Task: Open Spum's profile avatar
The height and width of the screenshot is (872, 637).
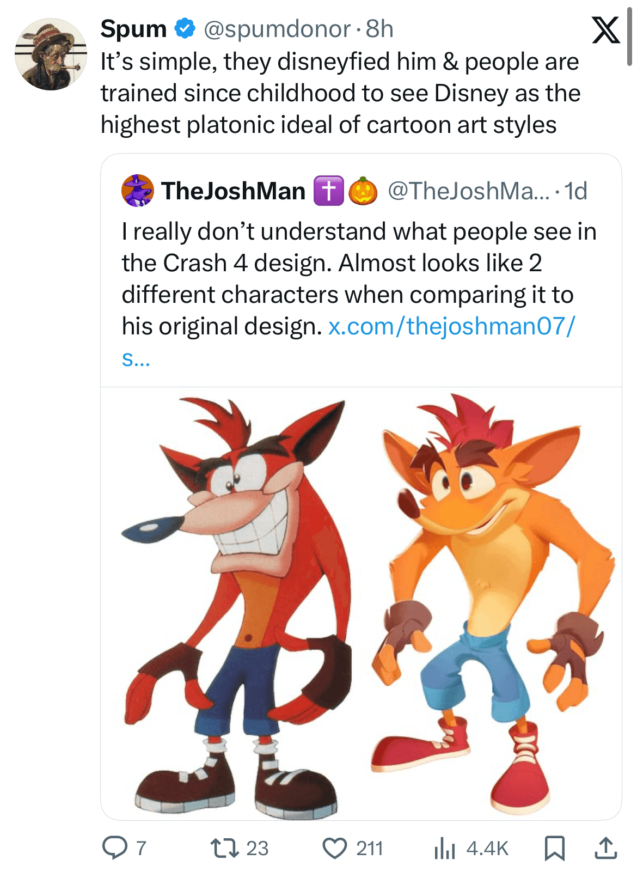Action: tap(51, 54)
